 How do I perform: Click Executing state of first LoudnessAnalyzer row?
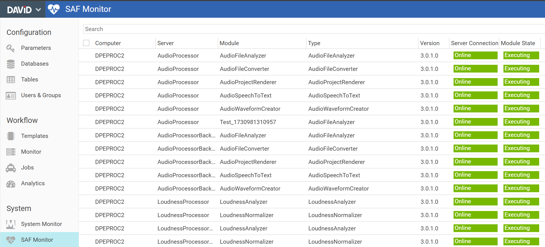(x=521, y=202)
